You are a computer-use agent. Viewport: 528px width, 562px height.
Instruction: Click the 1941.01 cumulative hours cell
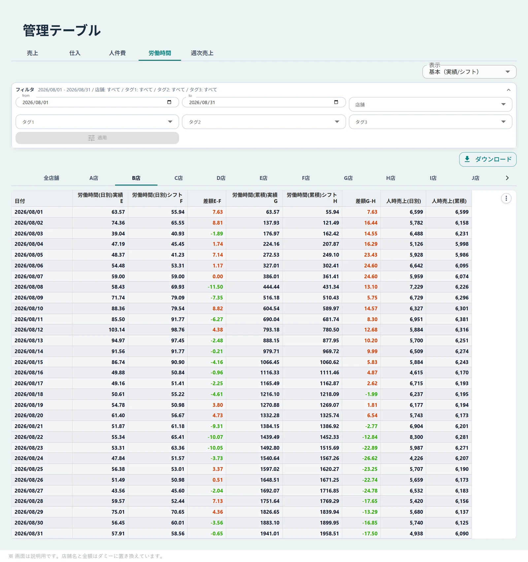[x=254, y=533]
